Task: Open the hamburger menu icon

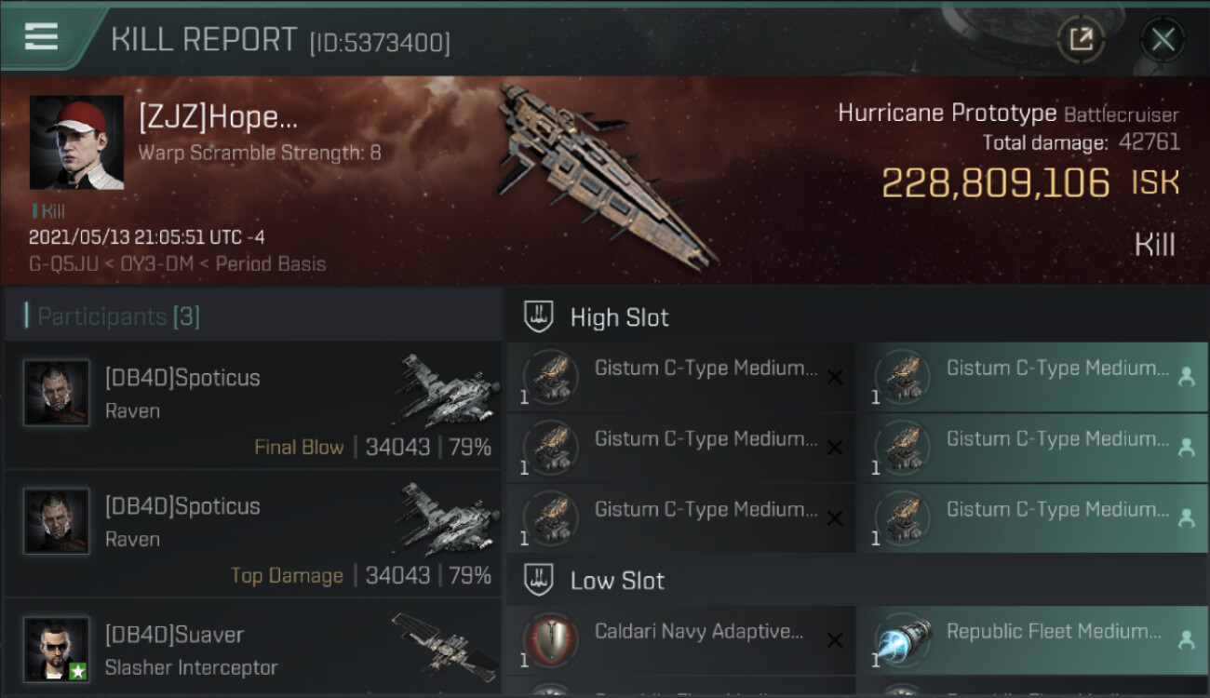Action: tap(41, 36)
